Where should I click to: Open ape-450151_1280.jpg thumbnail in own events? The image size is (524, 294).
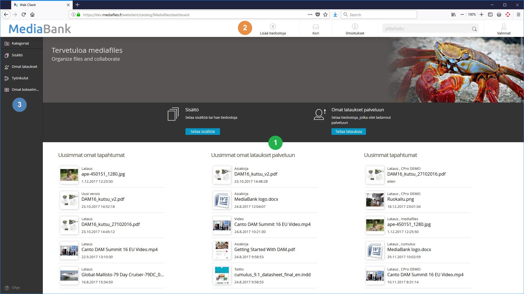(x=69, y=175)
